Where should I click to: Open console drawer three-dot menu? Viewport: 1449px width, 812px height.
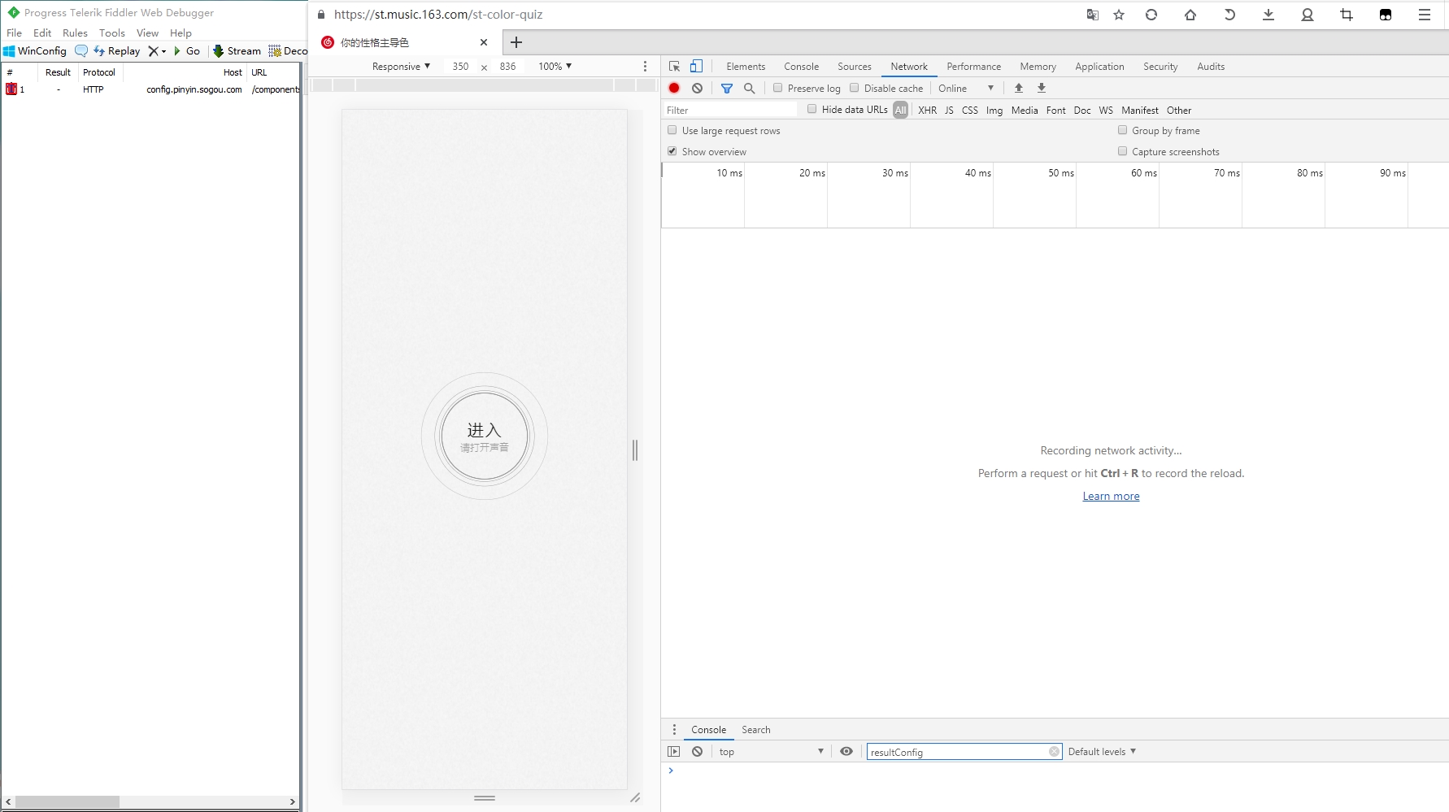[x=674, y=730]
